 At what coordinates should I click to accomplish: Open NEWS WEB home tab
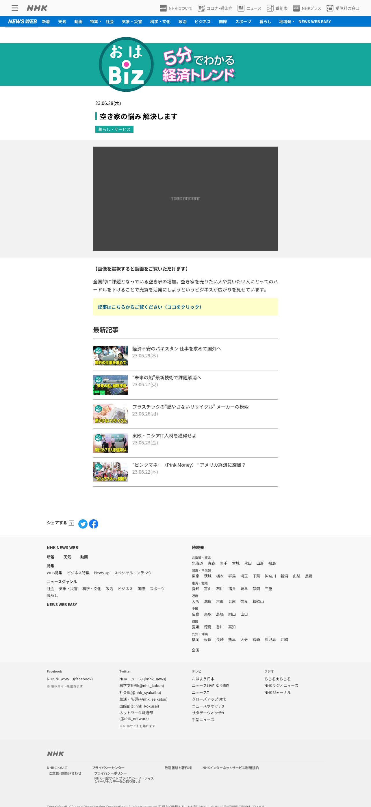[22, 22]
